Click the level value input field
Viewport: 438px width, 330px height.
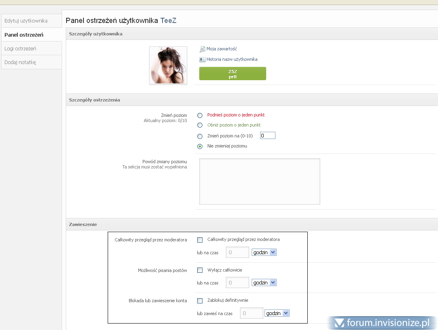(268, 136)
